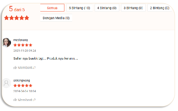Click the username akhengwang

coord(22,80)
